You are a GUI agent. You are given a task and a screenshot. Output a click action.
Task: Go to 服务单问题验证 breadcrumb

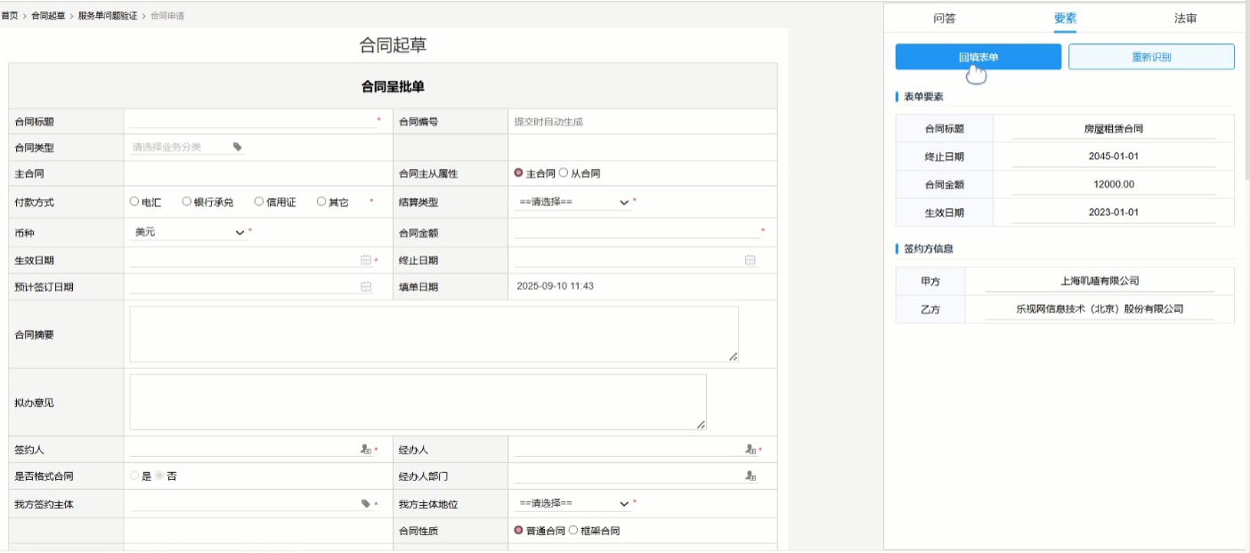tap(108, 16)
